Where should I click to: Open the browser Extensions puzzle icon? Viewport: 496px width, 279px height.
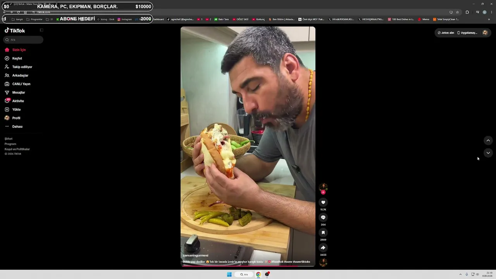(x=467, y=12)
